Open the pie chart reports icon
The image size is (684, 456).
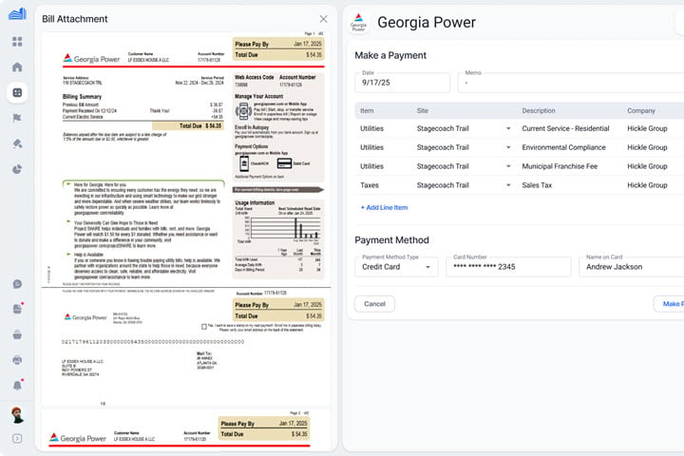pos(17,169)
